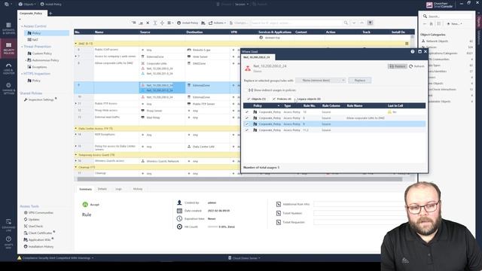Click the main application menu icon
Screen dimensions: 482x271
[x=7, y=5]
